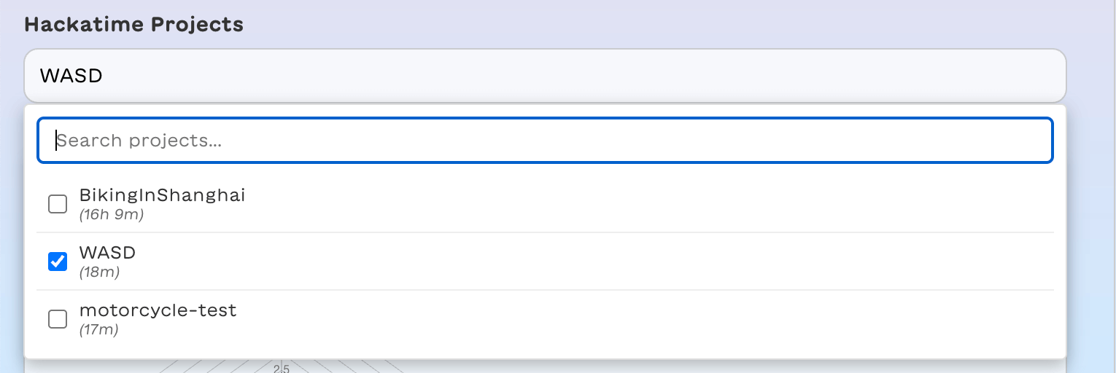This screenshot has height=373, width=1116.
Task: Uncheck the WASD project checkbox
Action: click(x=58, y=261)
